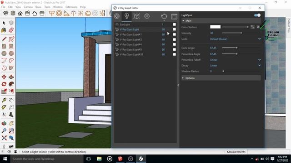Collapse right panel with arrow handle
The image size is (291, 163).
178,85
